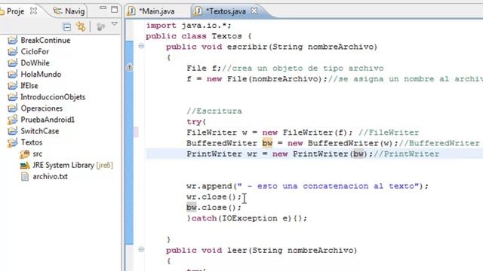Click the focus task icon in explorer toolbar
Screen dimensions: 483x271
tap(100, 27)
